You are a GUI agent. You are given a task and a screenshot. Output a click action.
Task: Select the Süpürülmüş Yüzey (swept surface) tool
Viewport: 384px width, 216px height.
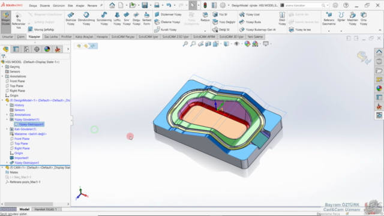(104, 19)
